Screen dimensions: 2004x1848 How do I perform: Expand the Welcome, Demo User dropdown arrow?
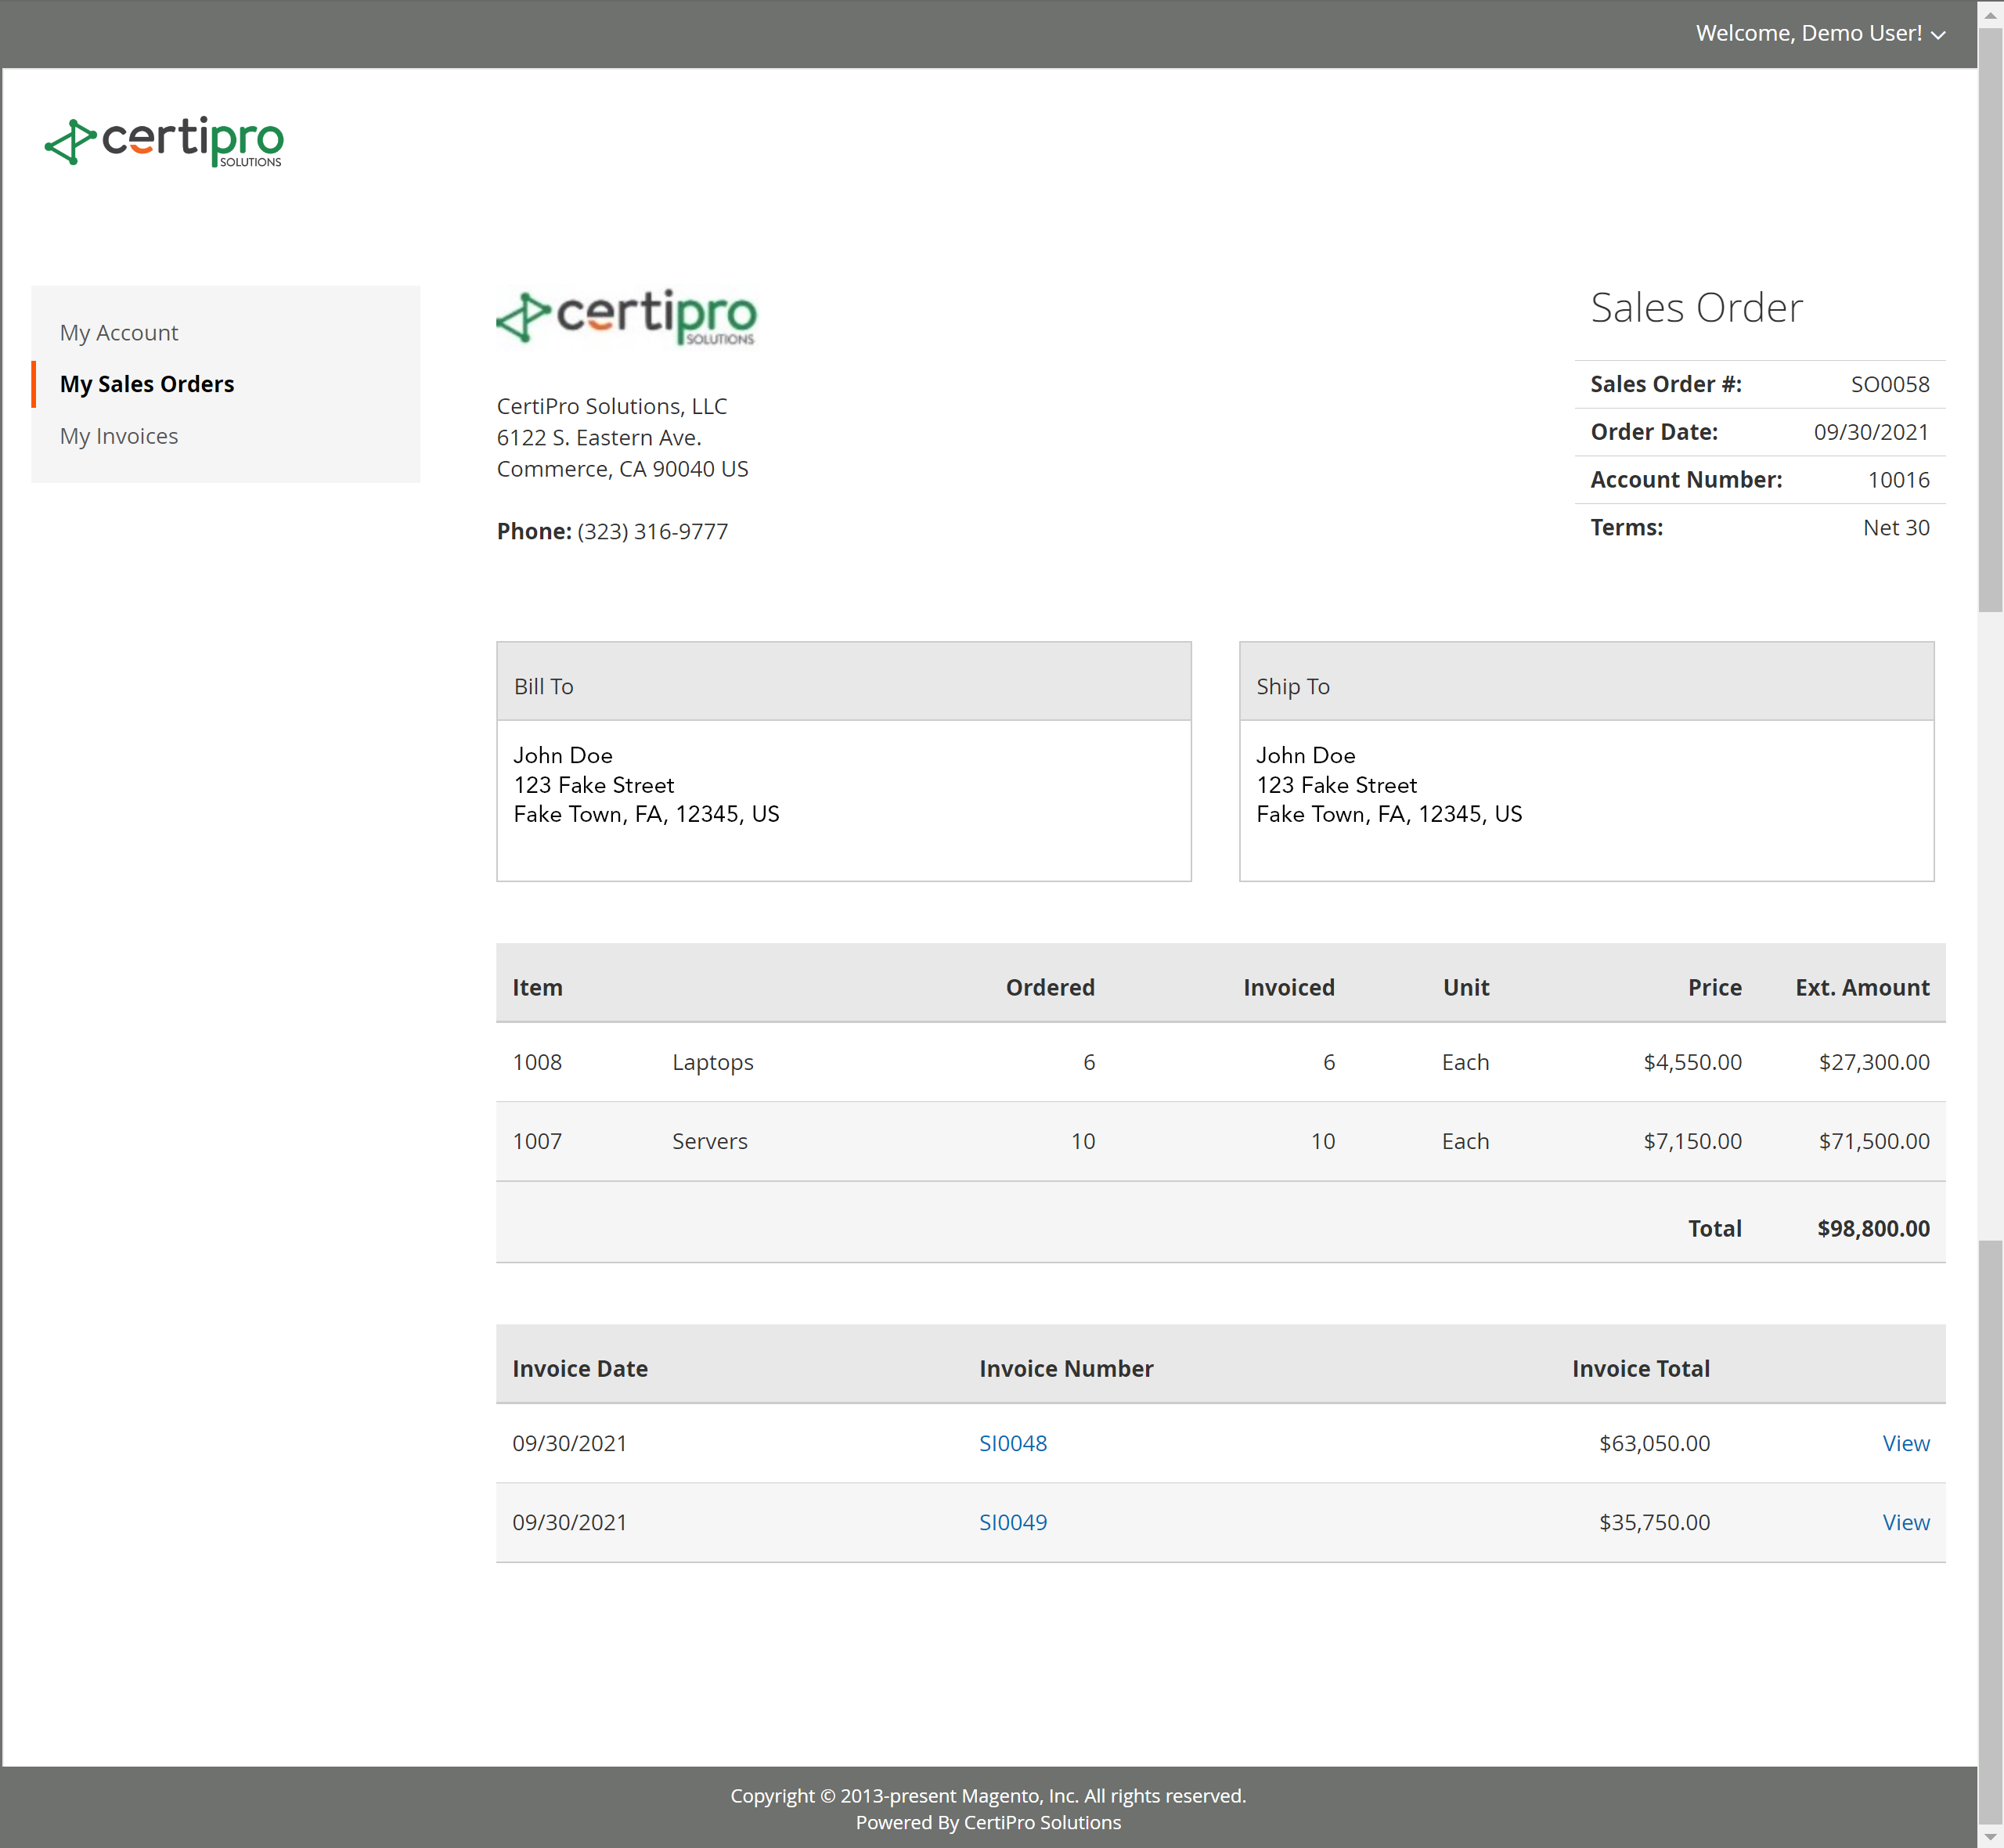click(1938, 35)
